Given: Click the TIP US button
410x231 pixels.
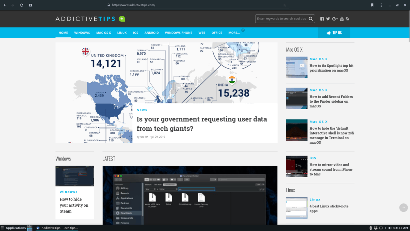Looking at the screenshot, I should (x=334, y=33).
